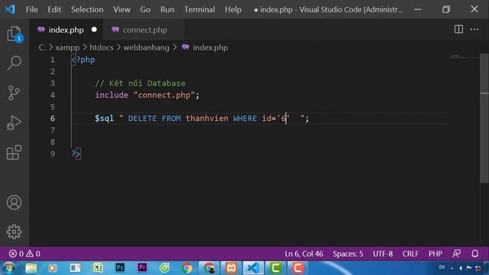Show errors and warnings count panel
489x275 pixels.
tap(24, 254)
